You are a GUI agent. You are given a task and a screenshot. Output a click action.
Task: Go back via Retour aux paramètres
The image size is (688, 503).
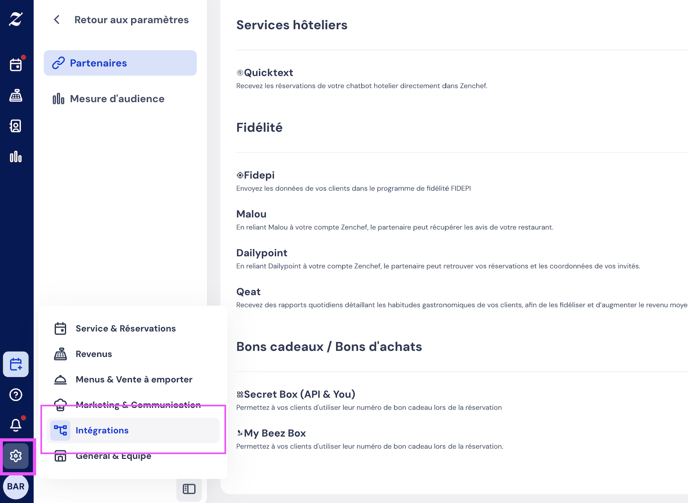point(131,20)
